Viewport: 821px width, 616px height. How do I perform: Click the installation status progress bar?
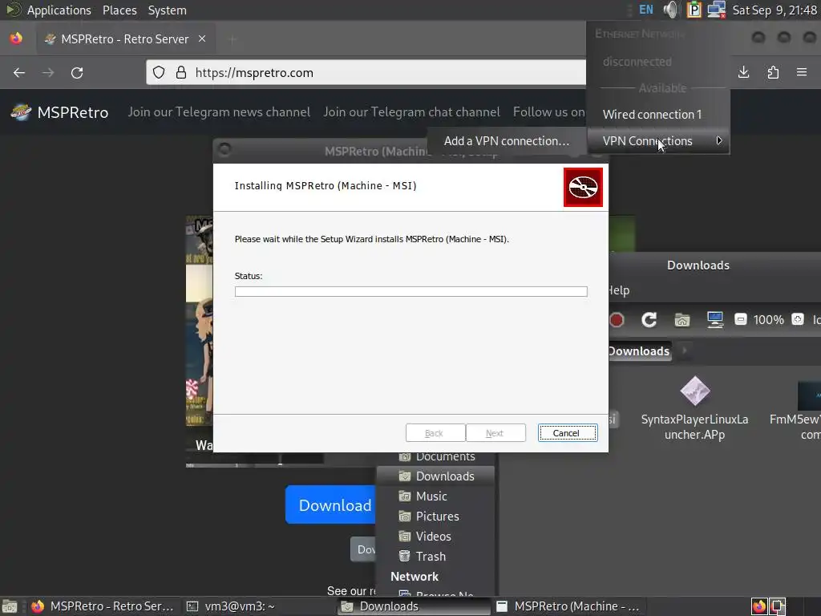click(x=411, y=291)
